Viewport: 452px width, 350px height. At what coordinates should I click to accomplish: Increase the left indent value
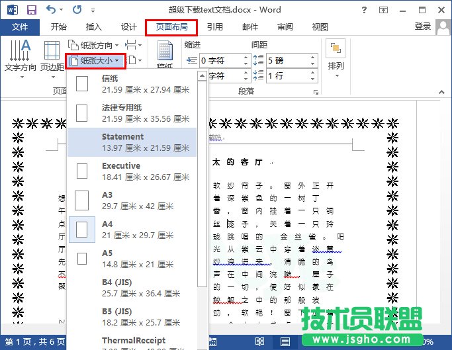point(246,58)
